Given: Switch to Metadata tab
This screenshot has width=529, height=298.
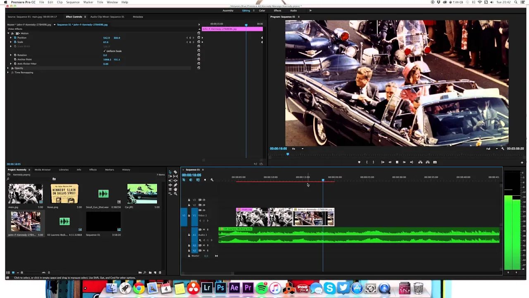Looking at the screenshot, I should click(138, 17).
